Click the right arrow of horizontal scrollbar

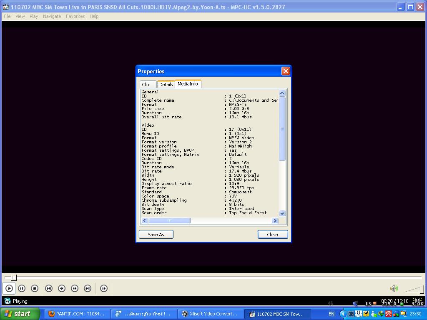click(275, 221)
